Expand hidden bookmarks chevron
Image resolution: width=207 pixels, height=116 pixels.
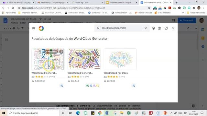183,13
